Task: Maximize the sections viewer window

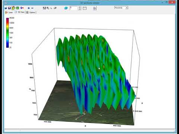Action: [x=167, y=2]
